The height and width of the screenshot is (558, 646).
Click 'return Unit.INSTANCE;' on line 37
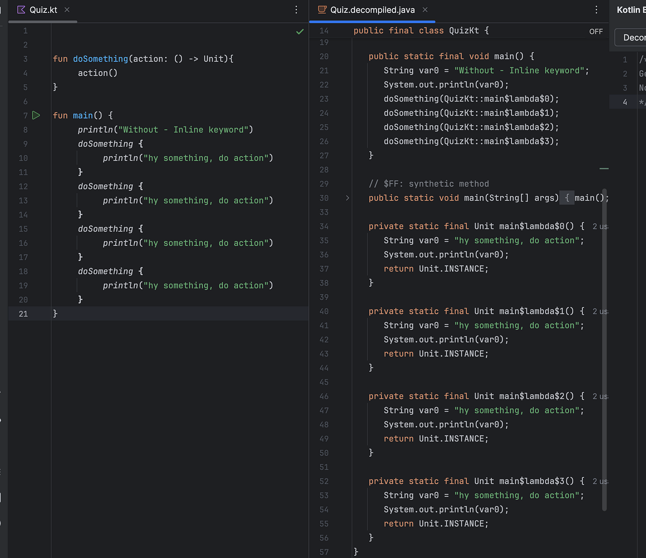point(436,269)
